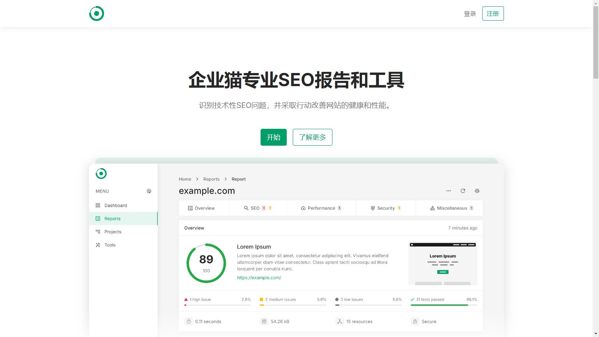Viewport: 599px width, 337px height.
Task: Click the Lorem Ipsum website preview thumbnail
Action: point(443,264)
